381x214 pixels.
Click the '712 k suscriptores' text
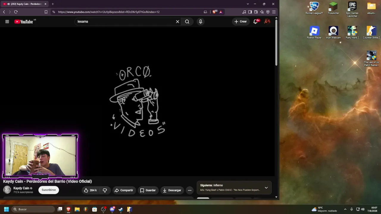[x=23, y=192]
